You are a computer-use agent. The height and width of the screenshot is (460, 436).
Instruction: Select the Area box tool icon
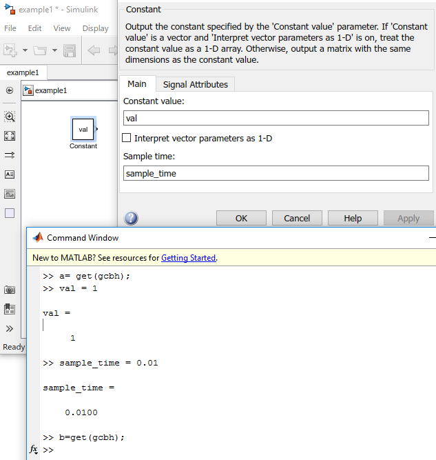(x=10, y=213)
